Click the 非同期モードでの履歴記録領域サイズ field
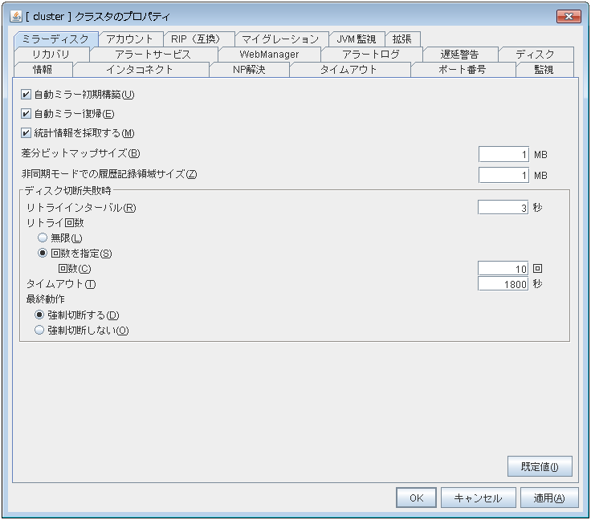Image resolution: width=591 pixels, height=520 pixels. [x=503, y=175]
